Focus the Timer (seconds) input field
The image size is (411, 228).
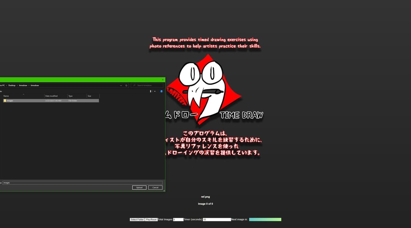(217, 220)
